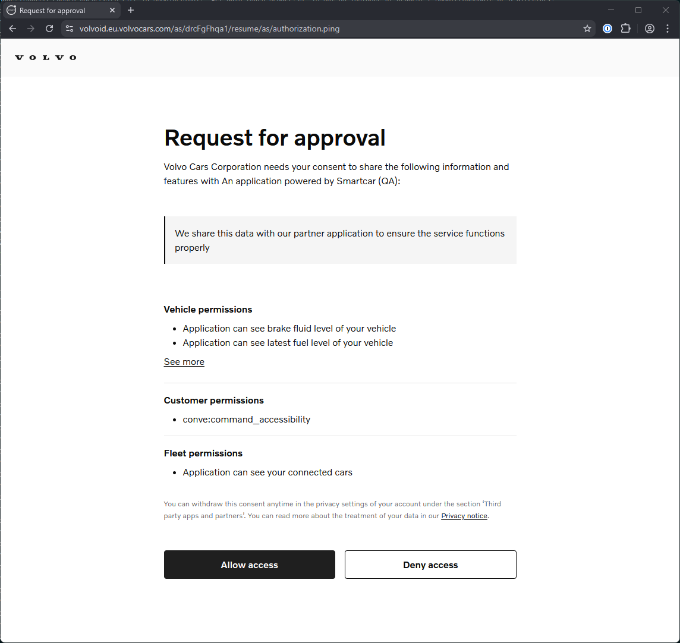Click 'Application can see your connected cars'

tap(267, 472)
